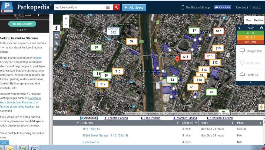Click the locate-me crosshair icon
This screenshot has width=265, height=150.
tap(56, 36)
